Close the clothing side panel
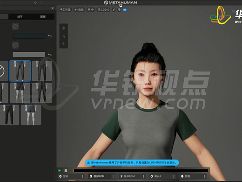The image size is (242, 182). [53, 8]
